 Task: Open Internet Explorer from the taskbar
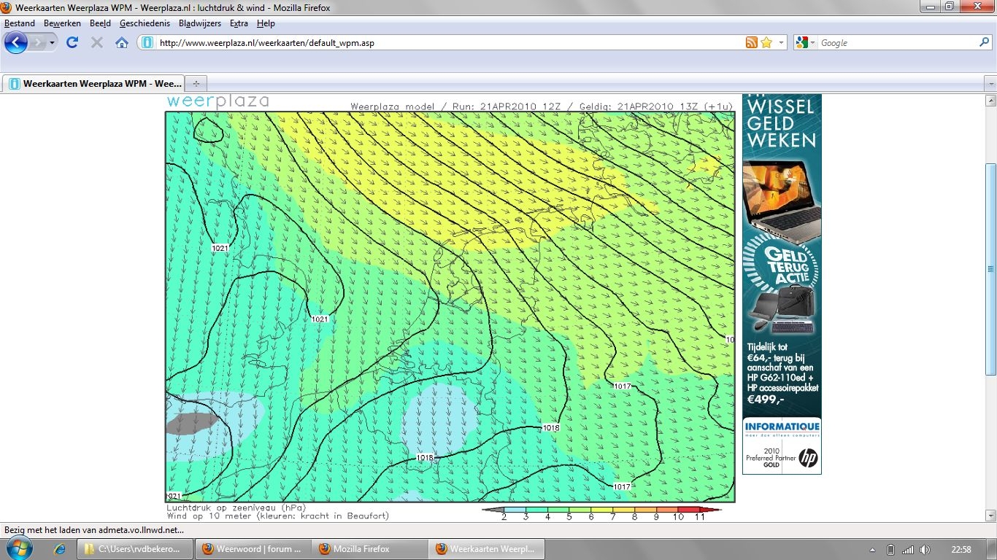tap(60, 549)
